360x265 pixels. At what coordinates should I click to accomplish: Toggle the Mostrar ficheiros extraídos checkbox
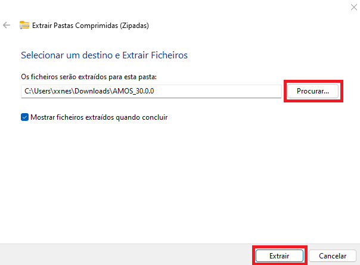(x=24, y=117)
